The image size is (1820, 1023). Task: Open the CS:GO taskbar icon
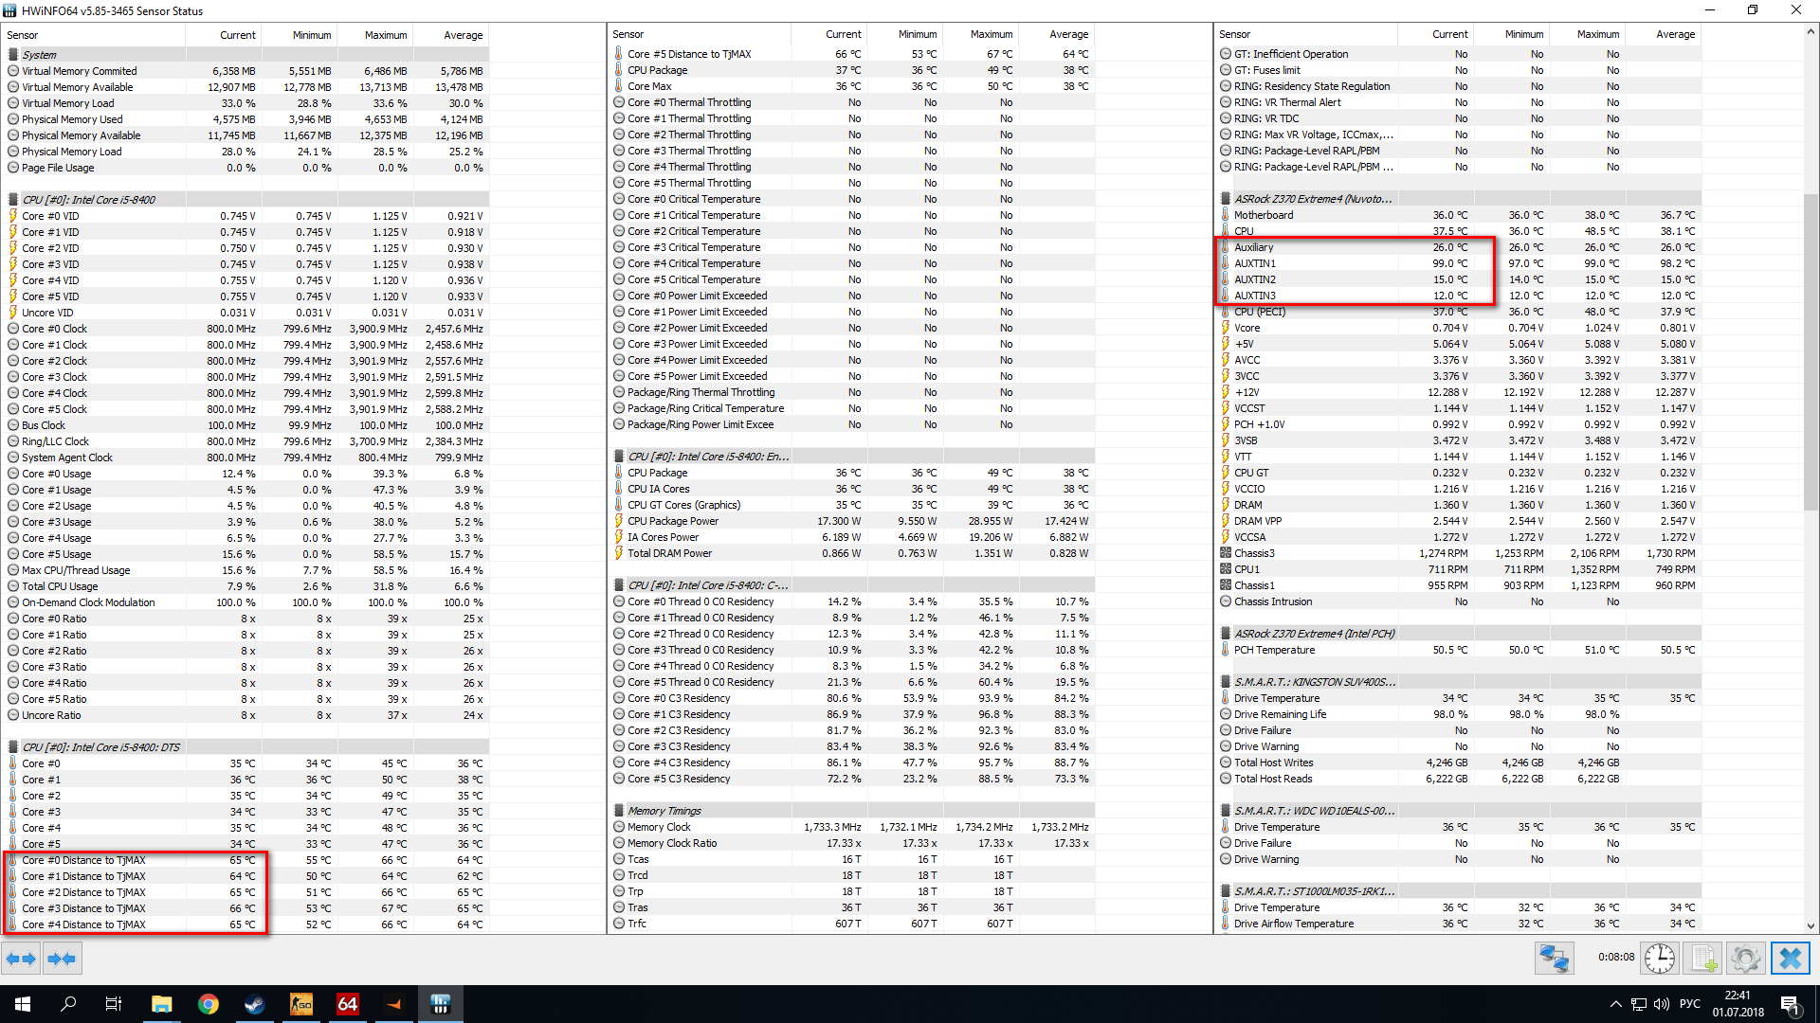301,1004
